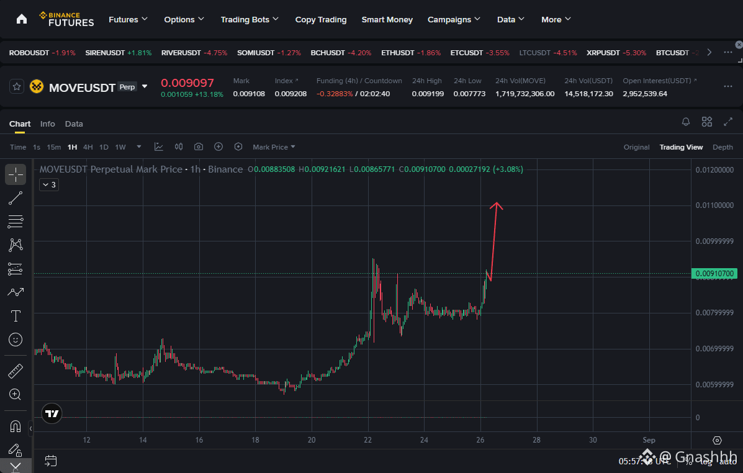Collapse the indicator legend showing 3
Viewport: 743px width, 473px height.
(x=49, y=184)
